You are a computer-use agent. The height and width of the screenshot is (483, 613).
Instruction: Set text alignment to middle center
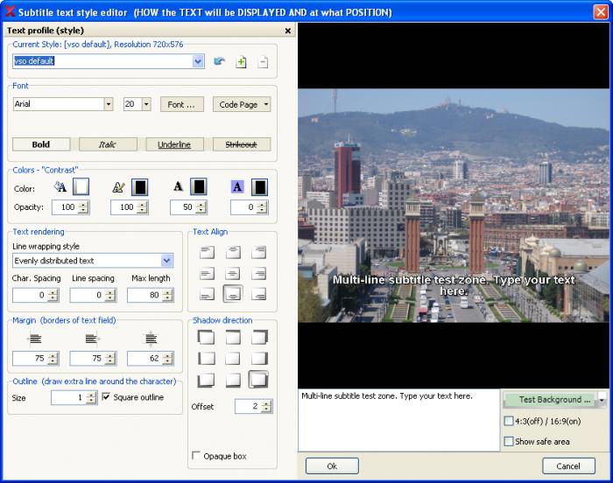[233, 273]
